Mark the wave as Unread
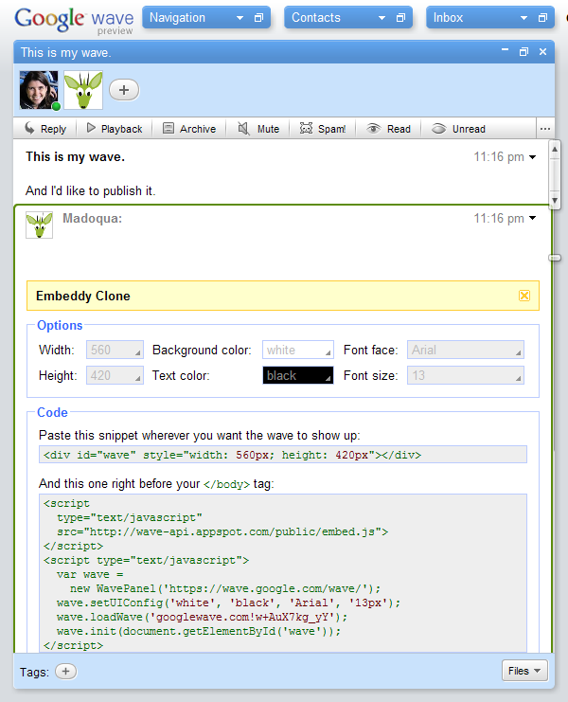This screenshot has height=702, width=568. pos(458,129)
